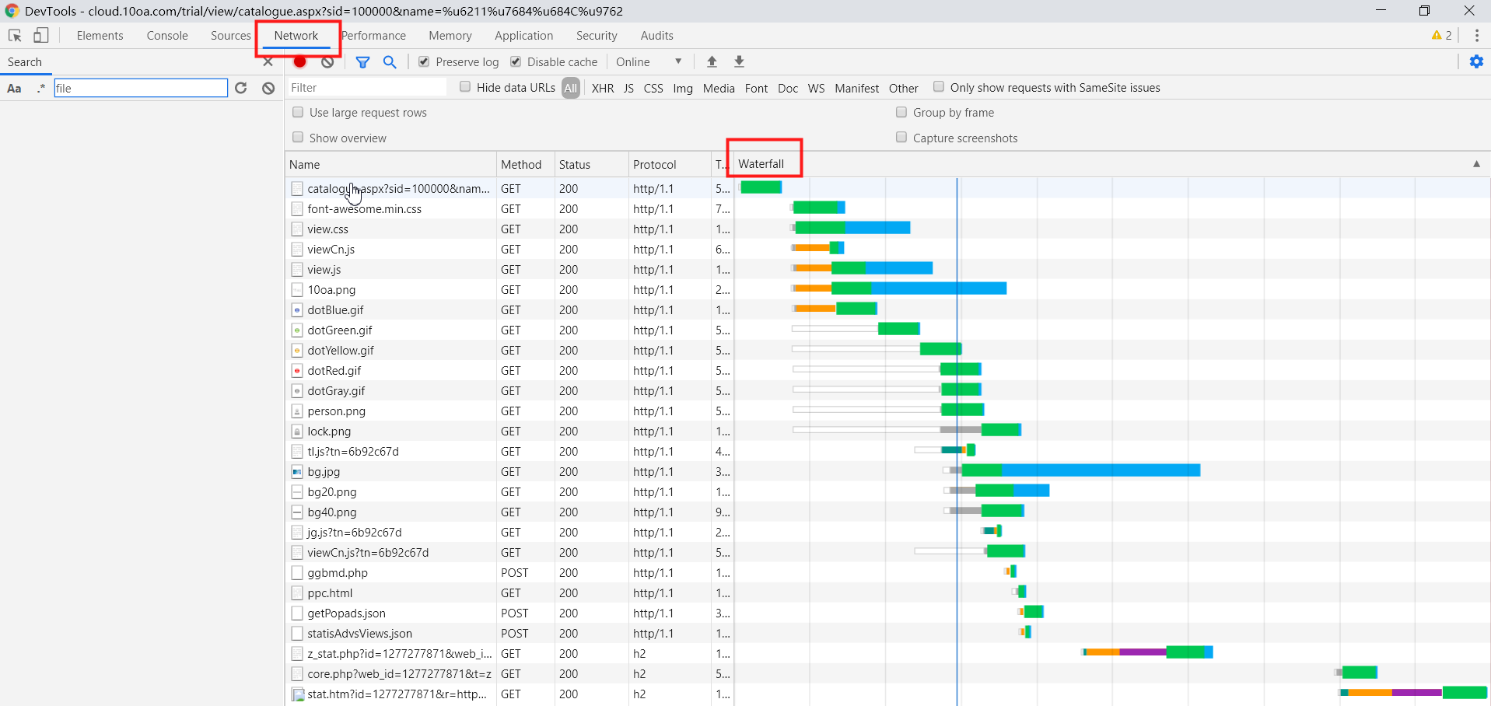Sort by the Method column header

click(525, 165)
